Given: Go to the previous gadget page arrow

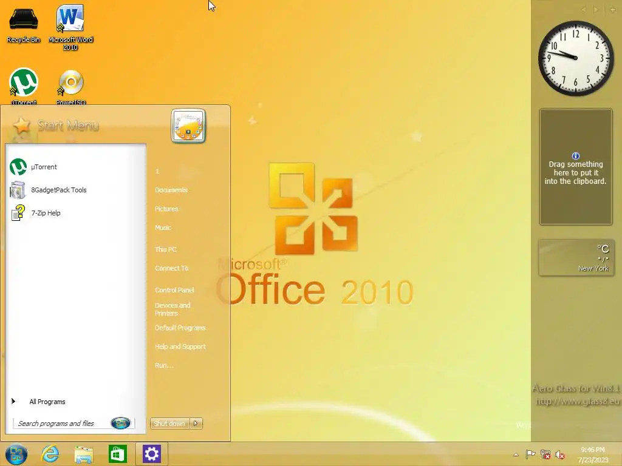Looking at the screenshot, I should point(583,10).
